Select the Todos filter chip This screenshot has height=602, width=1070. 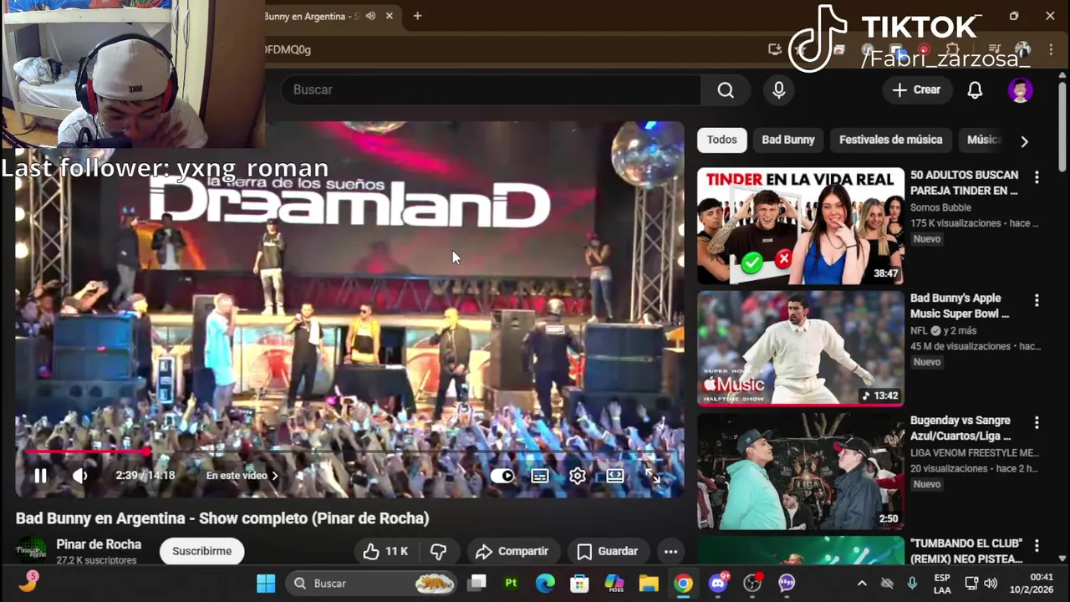click(722, 140)
